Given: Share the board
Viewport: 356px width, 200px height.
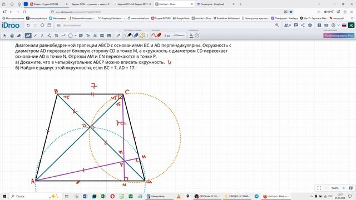Looking at the screenshot, I should coord(303,25).
